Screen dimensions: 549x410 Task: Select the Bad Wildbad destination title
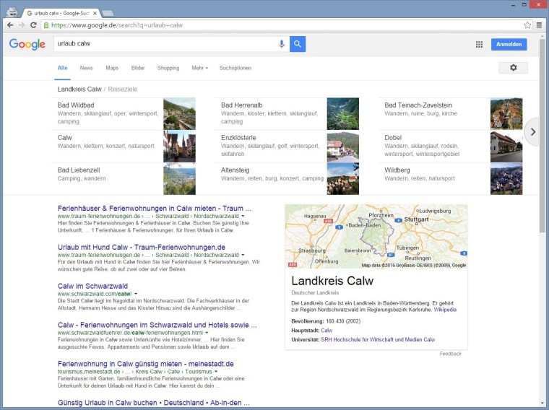point(76,105)
